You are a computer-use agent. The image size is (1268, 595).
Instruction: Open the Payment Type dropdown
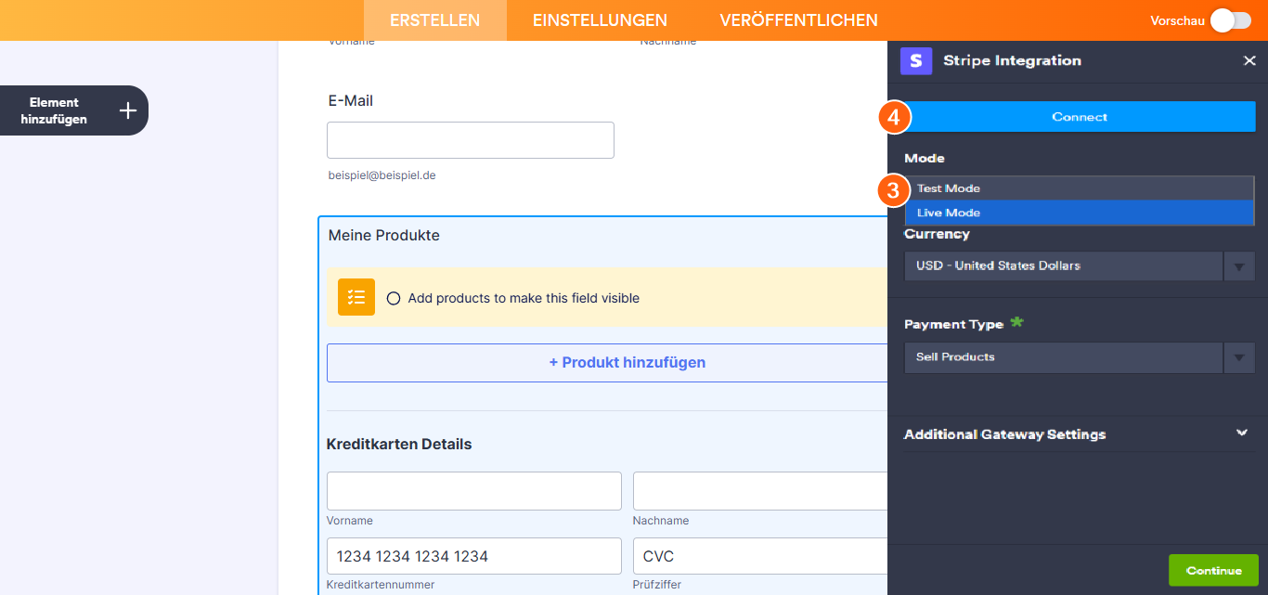tap(1239, 357)
